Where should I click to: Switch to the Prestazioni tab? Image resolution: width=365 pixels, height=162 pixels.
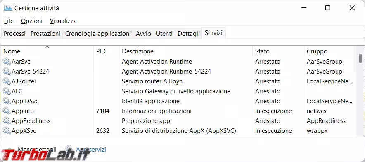(45, 34)
